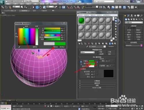Viewport: 144px width, 110px height.
Task: Click the Sphere001 object color swatch
Action: pos(141,45)
